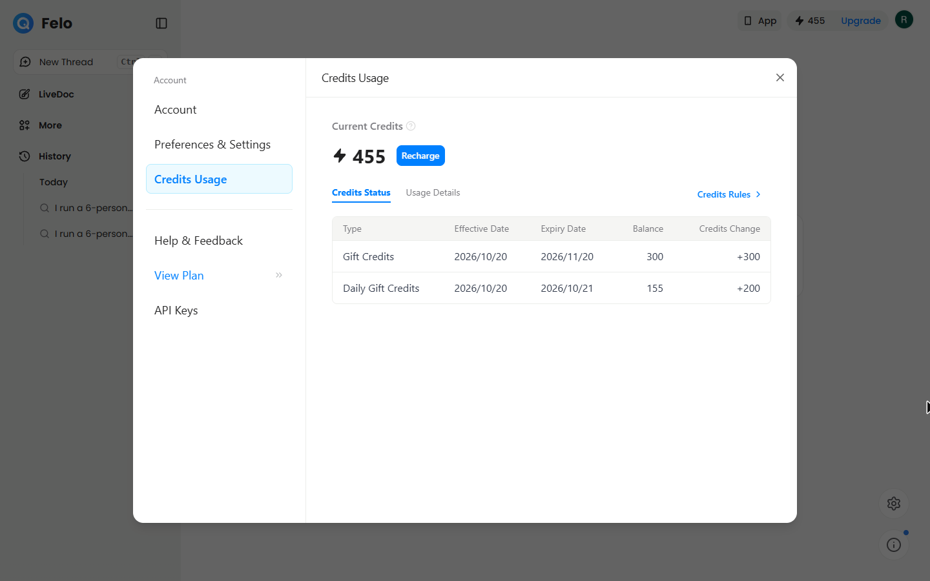Click the Felo logo icon

[x=23, y=23]
